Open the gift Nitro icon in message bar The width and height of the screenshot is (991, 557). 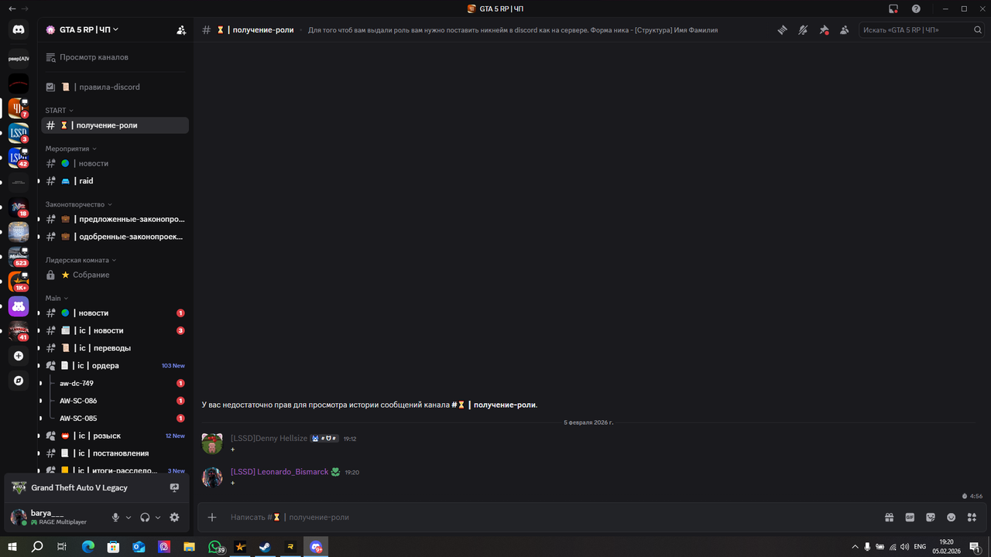click(x=890, y=518)
